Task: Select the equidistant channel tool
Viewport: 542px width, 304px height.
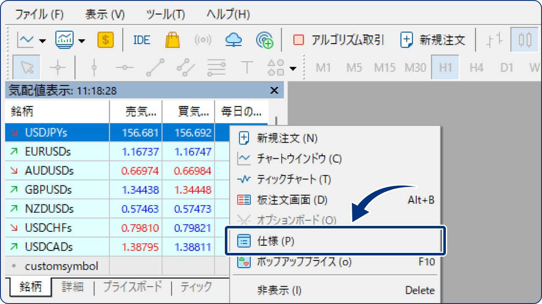Action: [x=185, y=67]
